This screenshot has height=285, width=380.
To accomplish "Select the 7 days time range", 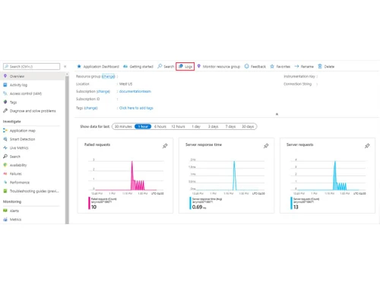I will coord(230,126).
